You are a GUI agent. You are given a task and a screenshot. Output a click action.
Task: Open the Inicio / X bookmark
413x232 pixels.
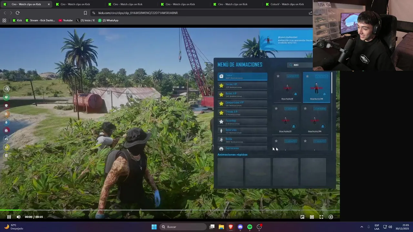click(x=86, y=20)
